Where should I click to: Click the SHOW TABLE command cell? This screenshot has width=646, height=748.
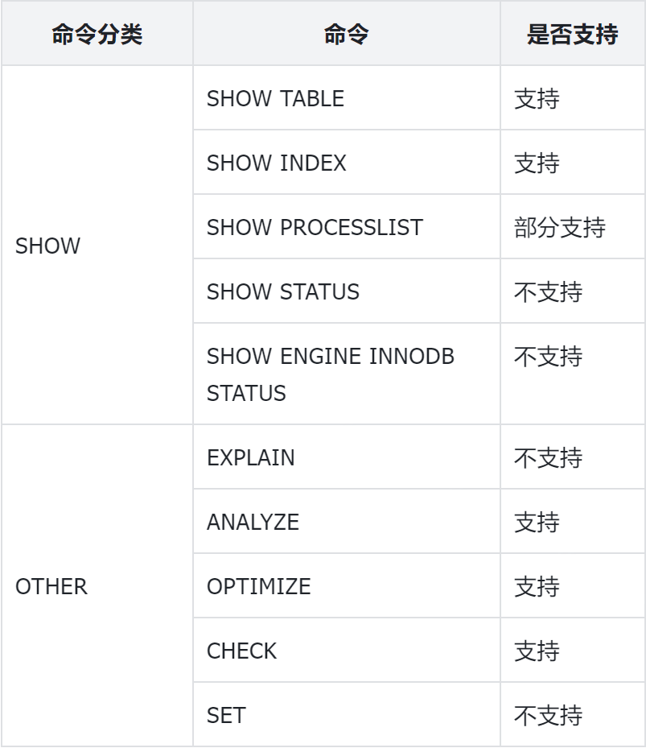pyautogui.click(x=275, y=98)
